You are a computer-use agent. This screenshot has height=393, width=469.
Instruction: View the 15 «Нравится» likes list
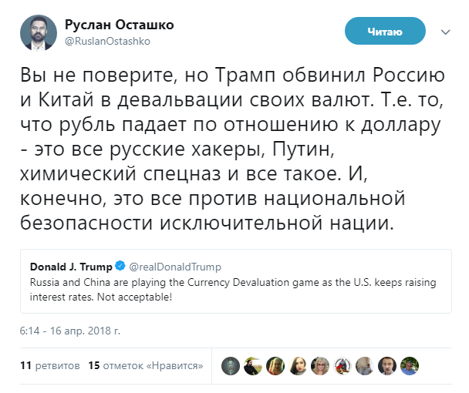tap(146, 366)
